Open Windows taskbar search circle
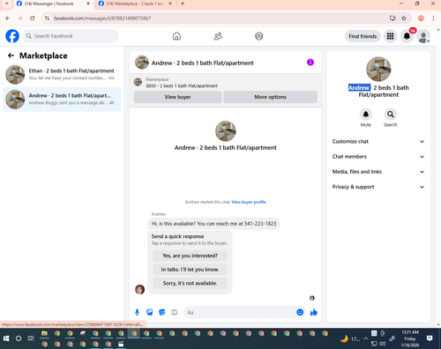Viewport: 441px width, 349px height. coord(19,338)
